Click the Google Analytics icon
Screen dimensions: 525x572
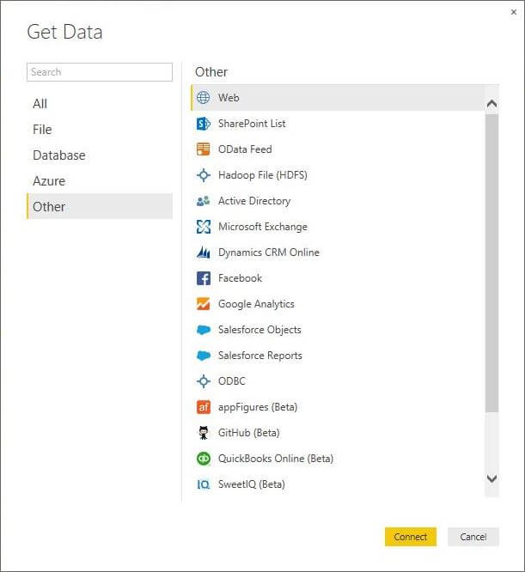204,304
